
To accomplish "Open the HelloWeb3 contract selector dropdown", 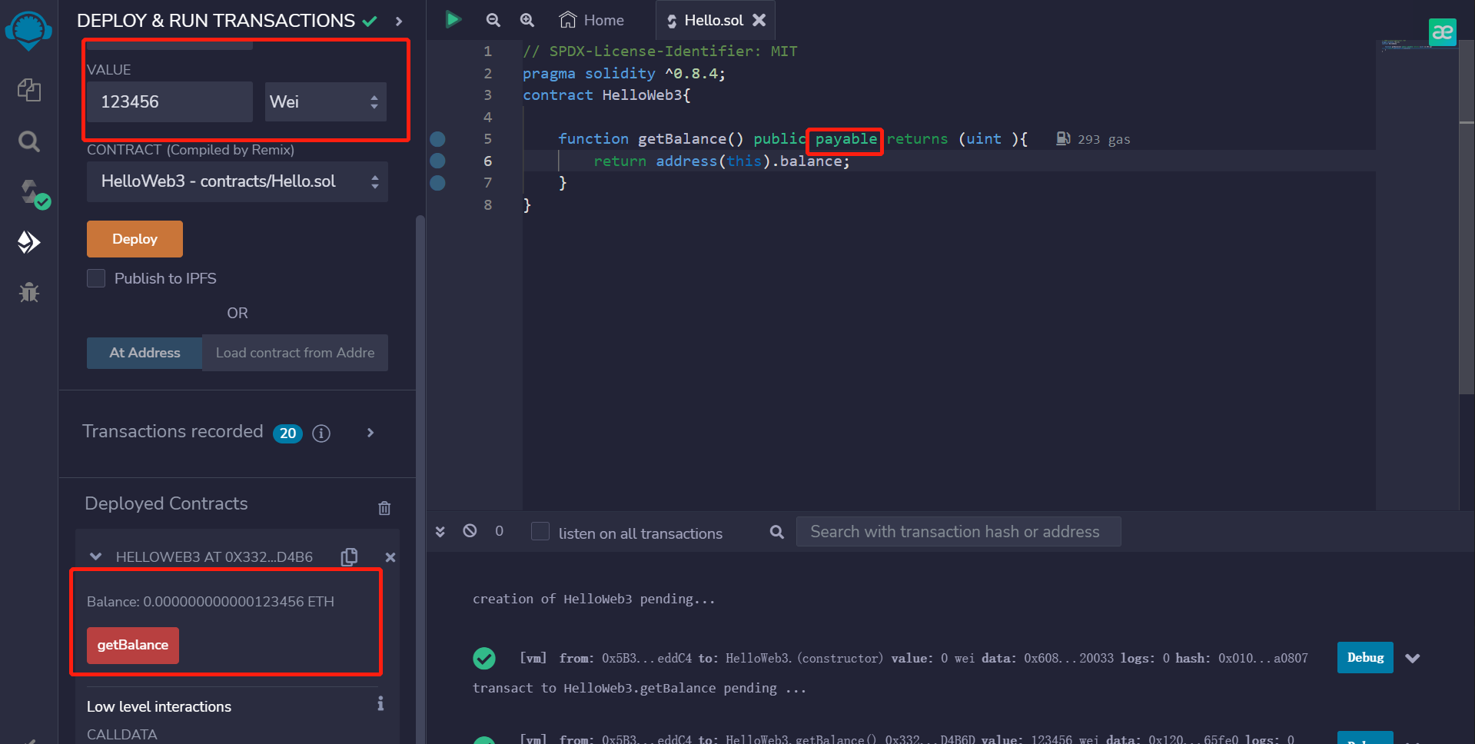I will (238, 181).
